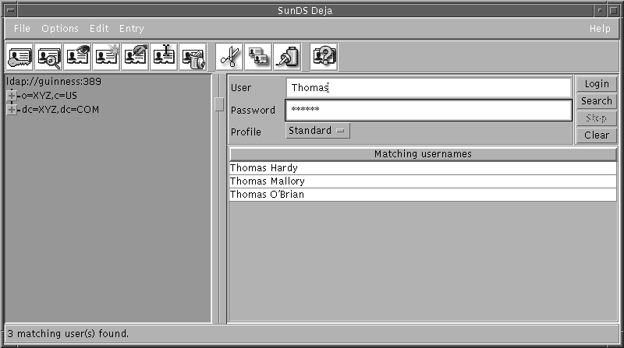This screenshot has height=348, width=624.
Task: Open the window menu button in title bar
Action: click(x=11, y=10)
